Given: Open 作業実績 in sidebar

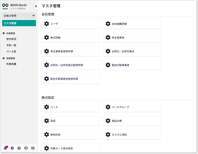Looking at the screenshot, I should pos(11,64).
